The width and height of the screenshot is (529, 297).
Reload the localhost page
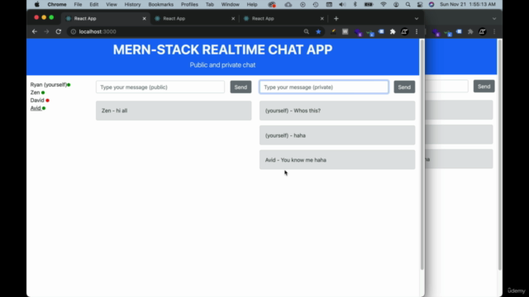[x=59, y=31]
